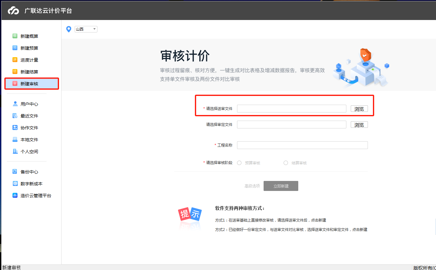Focus the 请选择送审文件 input field

coord(292,108)
